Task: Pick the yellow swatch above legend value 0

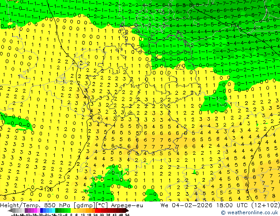Action: pos(72,210)
